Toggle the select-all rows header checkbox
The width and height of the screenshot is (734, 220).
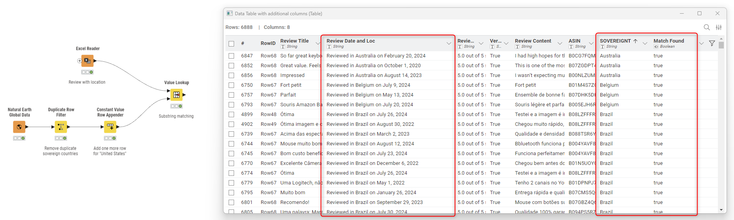click(231, 44)
